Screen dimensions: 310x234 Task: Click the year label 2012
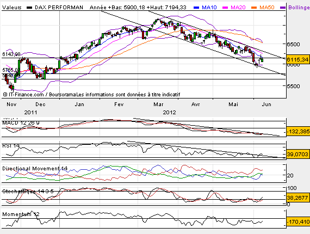coord(169,112)
